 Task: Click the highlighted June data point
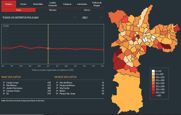(48, 48)
